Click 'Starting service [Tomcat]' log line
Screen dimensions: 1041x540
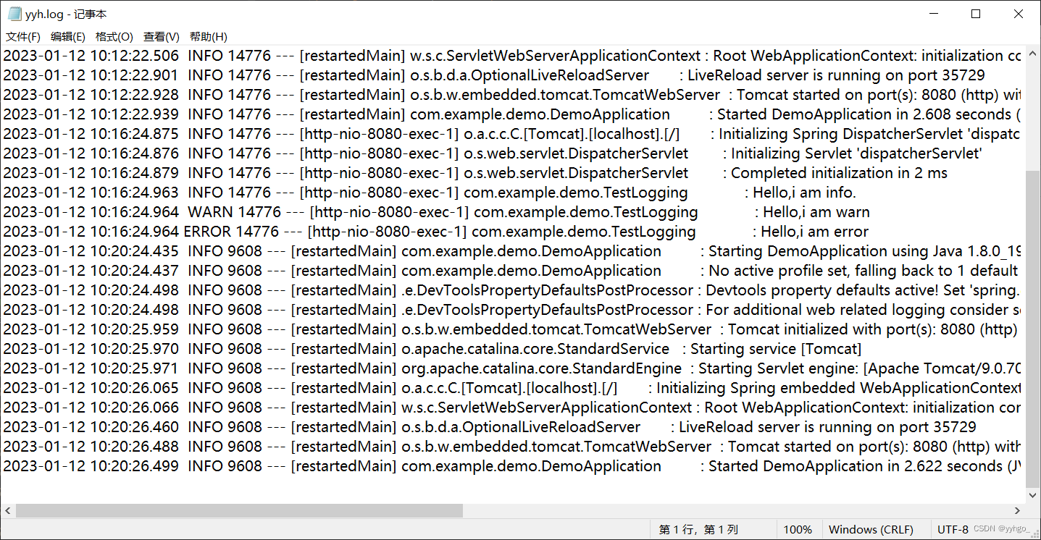pyautogui.click(x=432, y=349)
